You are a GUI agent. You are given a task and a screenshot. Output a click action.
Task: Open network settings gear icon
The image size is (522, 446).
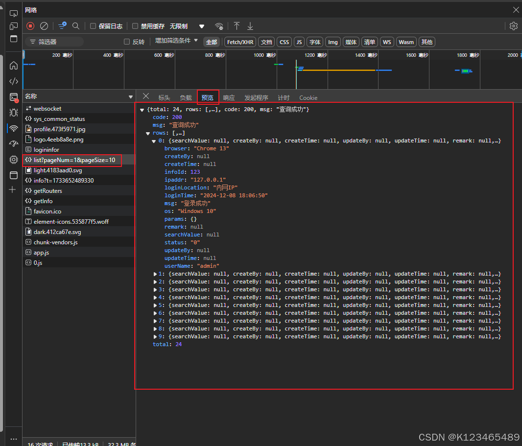tap(513, 26)
